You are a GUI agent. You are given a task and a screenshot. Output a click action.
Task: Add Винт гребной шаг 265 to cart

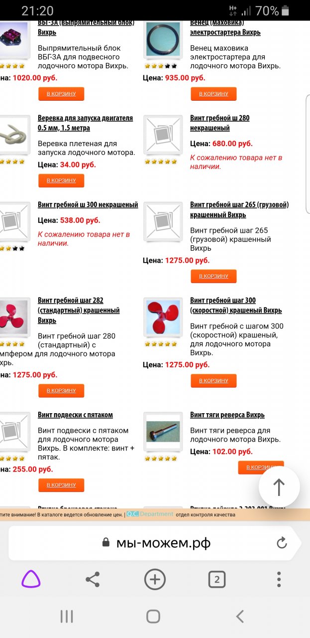pos(213,276)
